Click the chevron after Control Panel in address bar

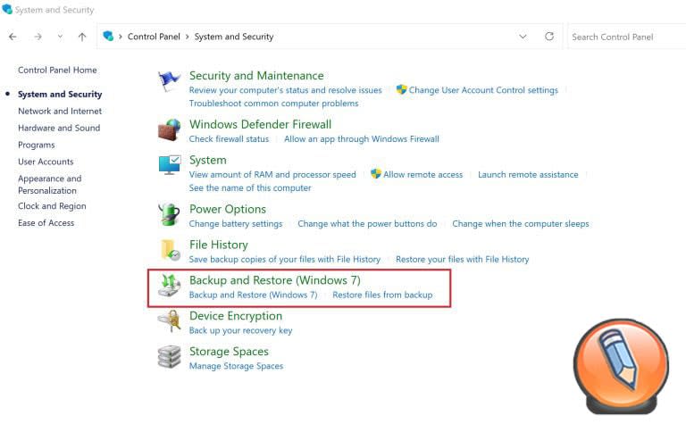[x=188, y=37]
